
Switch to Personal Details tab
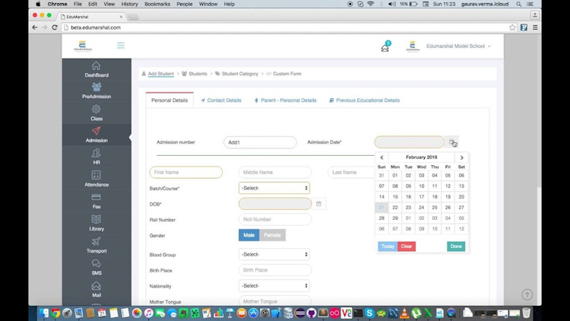[x=169, y=100]
